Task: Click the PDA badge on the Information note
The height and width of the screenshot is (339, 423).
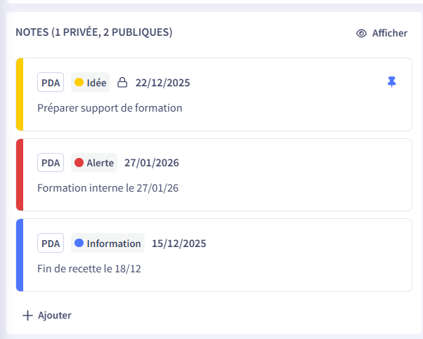Action: point(51,244)
